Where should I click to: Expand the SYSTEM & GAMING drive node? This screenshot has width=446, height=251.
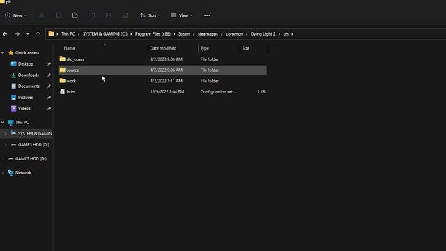click(x=6, y=133)
